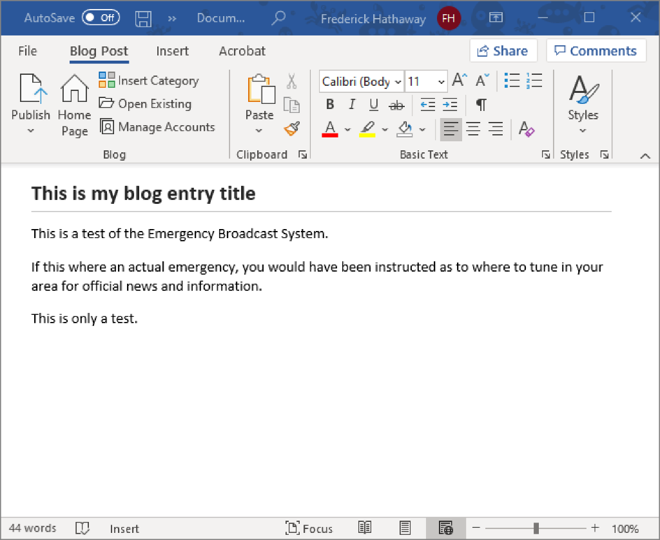Switch to Print Layout view

click(x=405, y=527)
